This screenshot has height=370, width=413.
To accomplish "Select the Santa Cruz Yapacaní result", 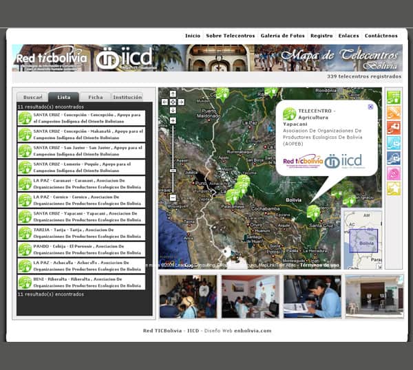I will (x=81, y=217).
